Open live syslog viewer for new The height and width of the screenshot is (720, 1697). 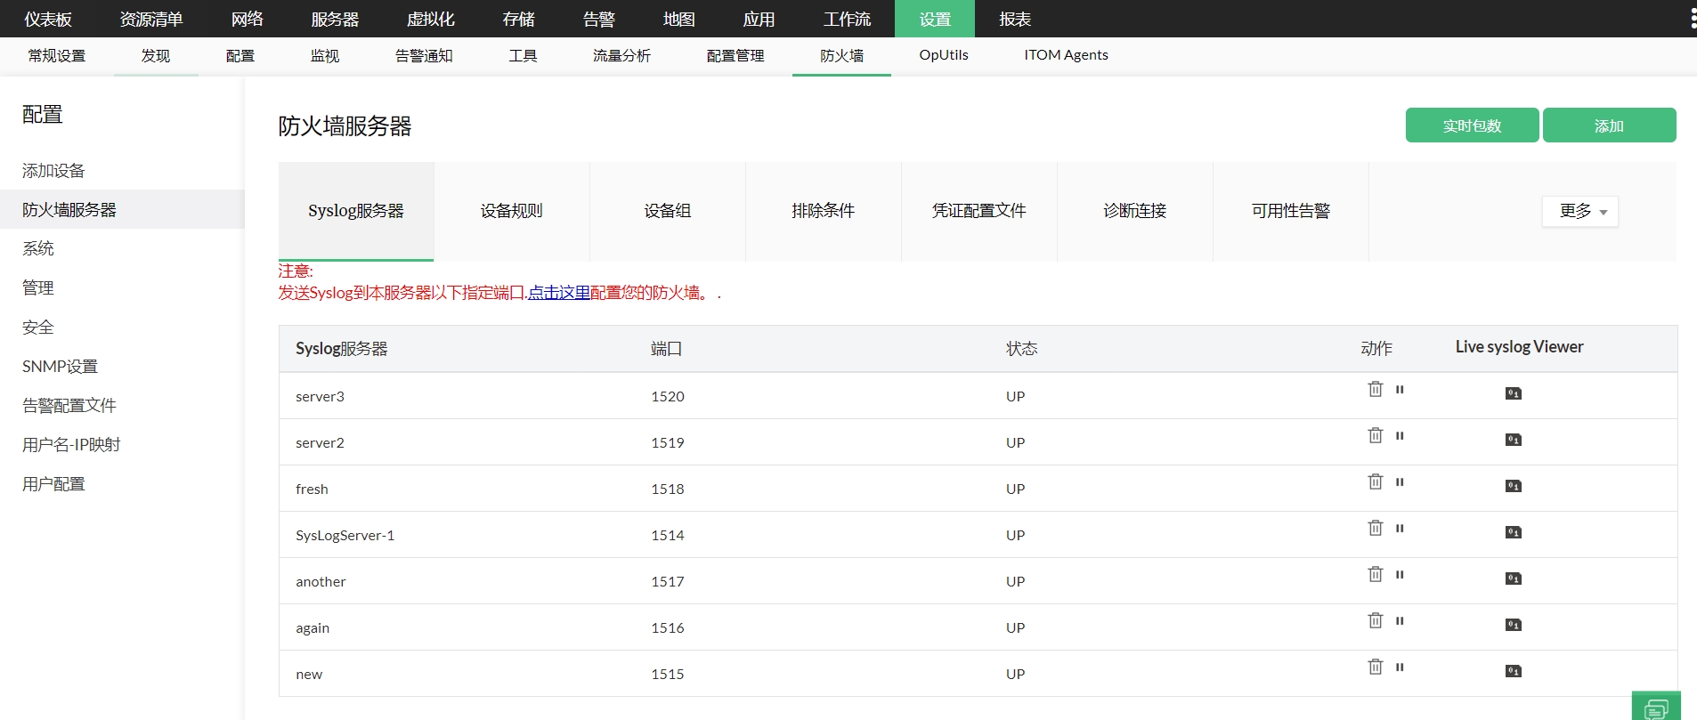[1513, 671]
